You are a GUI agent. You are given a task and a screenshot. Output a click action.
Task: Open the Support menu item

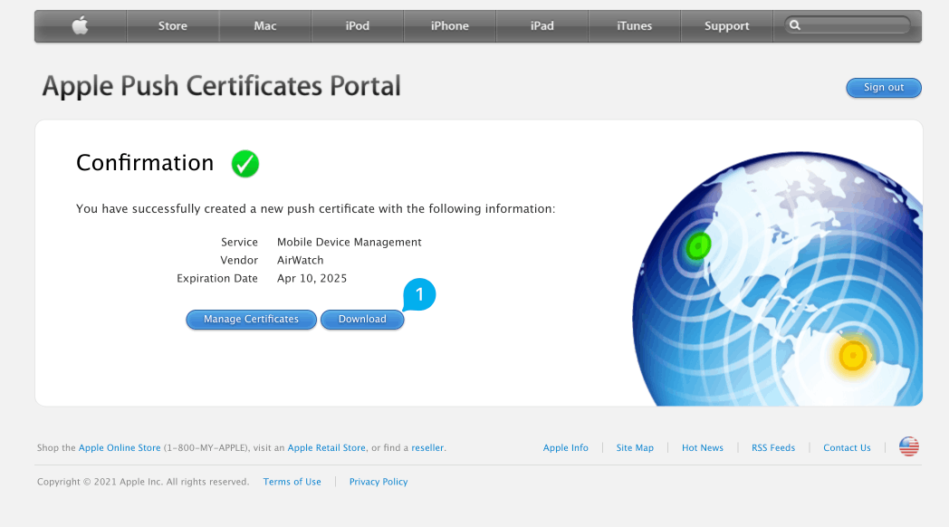(x=727, y=26)
